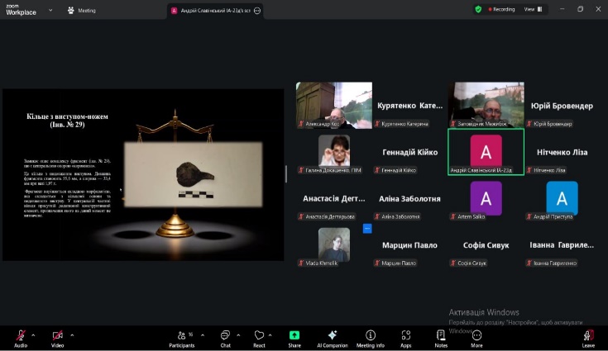608x351 pixels.
Task: Open the Participants panel
Action: click(x=182, y=336)
